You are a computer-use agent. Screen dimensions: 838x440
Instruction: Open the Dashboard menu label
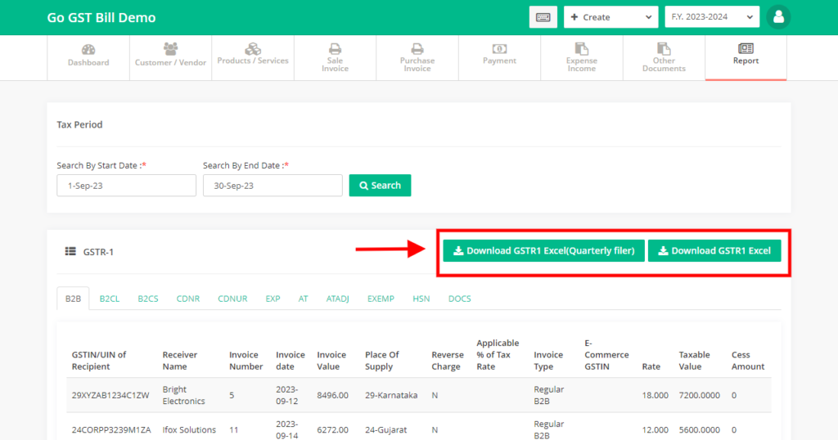pos(88,62)
